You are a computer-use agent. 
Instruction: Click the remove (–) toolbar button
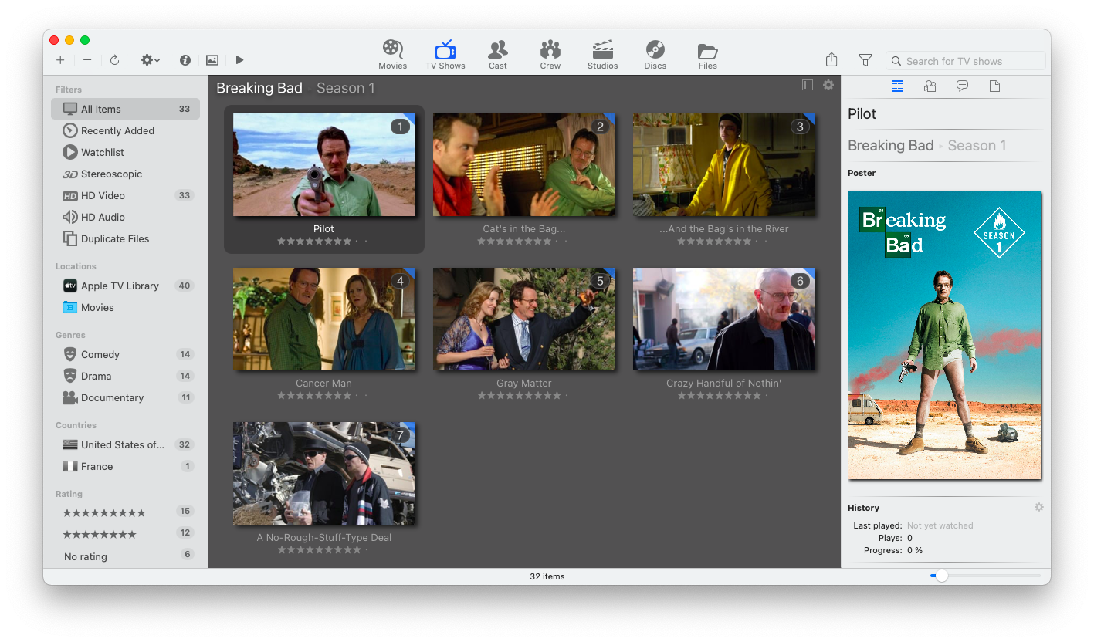[87, 60]
